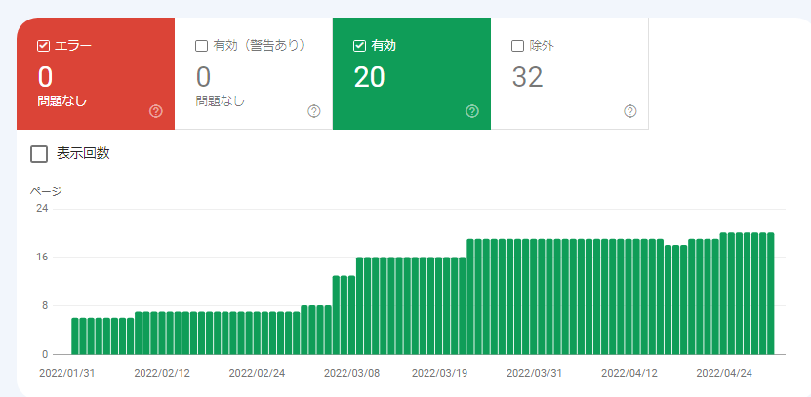Open help icon on the green 有効 card
The height and width of the screenshot is (397, 811).
click(472, 111)
